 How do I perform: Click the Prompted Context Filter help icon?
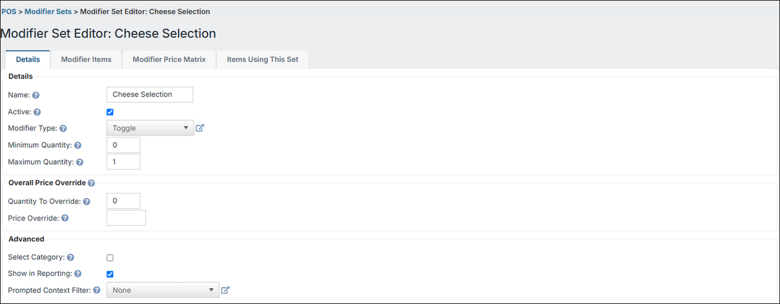click(x=96, y=290)
